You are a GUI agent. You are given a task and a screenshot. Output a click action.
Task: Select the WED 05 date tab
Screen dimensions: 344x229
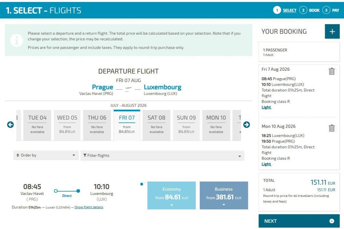[x=67, y=125]
